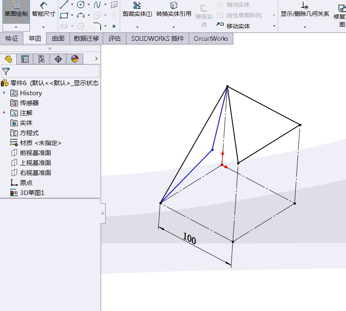Click the 移动实体 move entities tool

pos(233,26)
